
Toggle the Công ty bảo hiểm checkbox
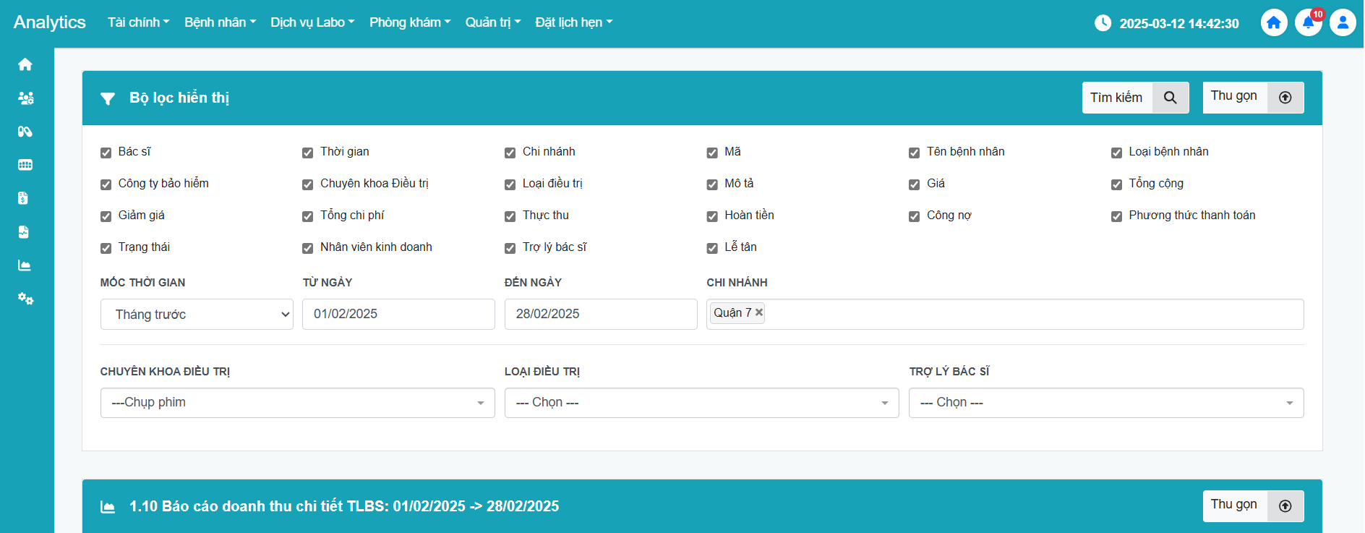pyautogui.click(x=106, y=184)
